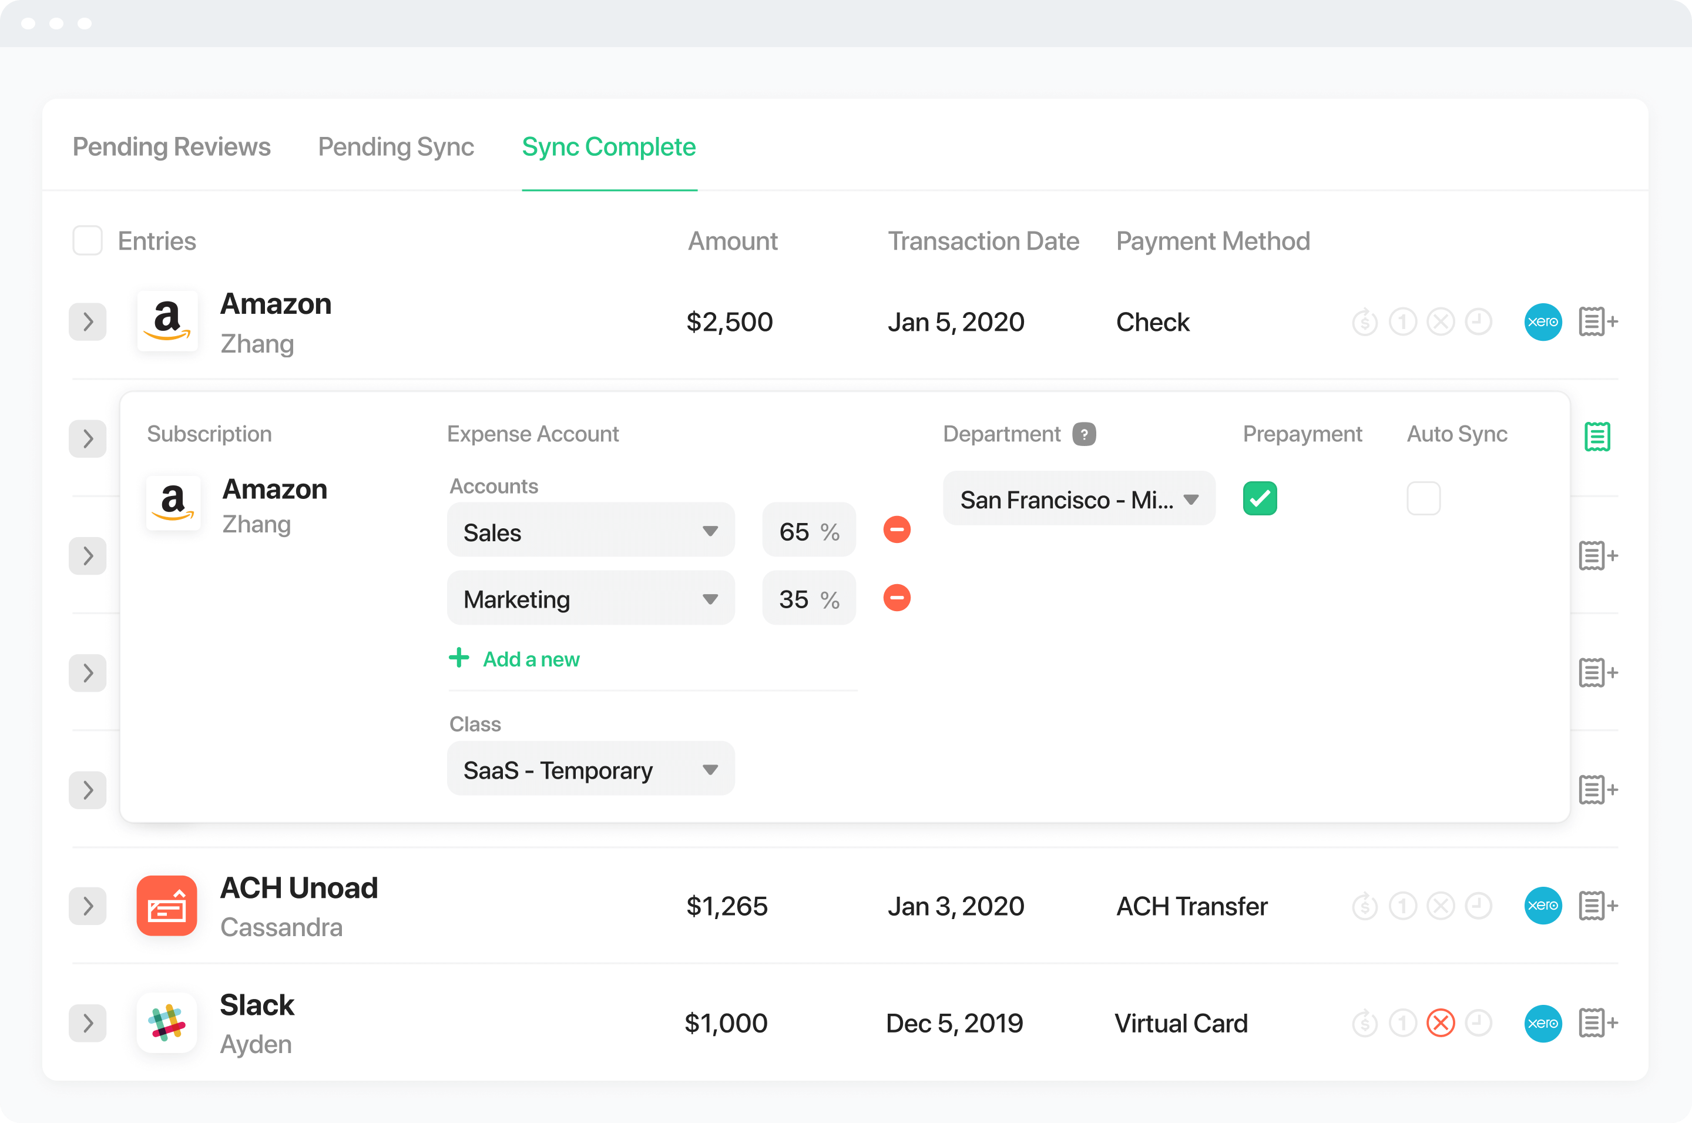Toggle select-all Entries checkbox
The width and height of the screenshot is (1692, 1123).
point(88,241)
